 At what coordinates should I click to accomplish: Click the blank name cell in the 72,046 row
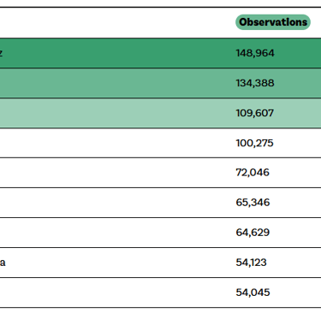click(114, 173)
